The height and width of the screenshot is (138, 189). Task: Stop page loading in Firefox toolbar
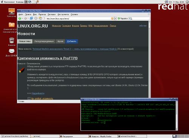click(36, 19)
